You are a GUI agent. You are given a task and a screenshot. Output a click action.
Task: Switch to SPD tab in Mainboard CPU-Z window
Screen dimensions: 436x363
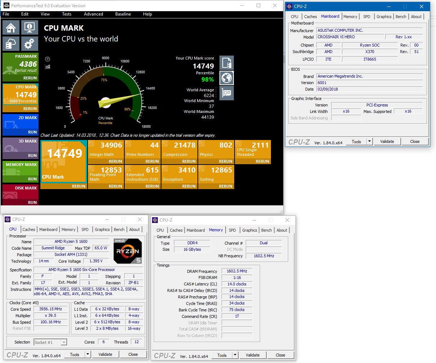(x=366, y=17)
